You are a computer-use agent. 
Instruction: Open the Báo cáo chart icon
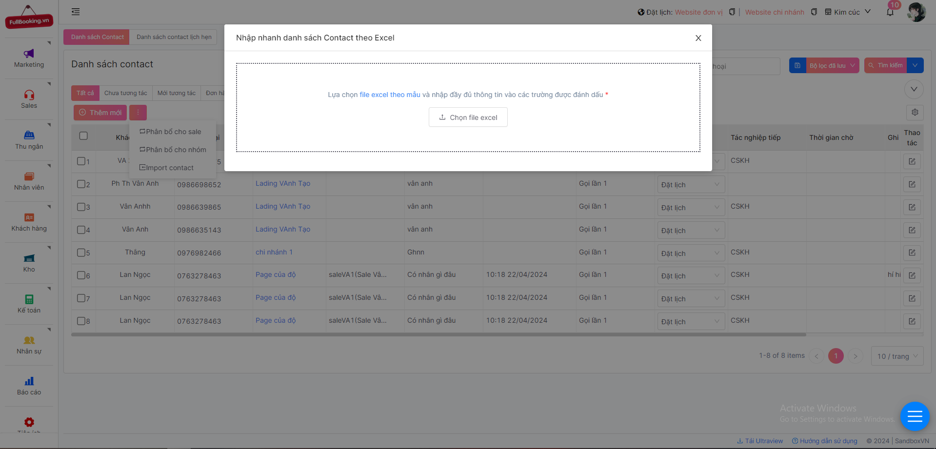point(29,381)
